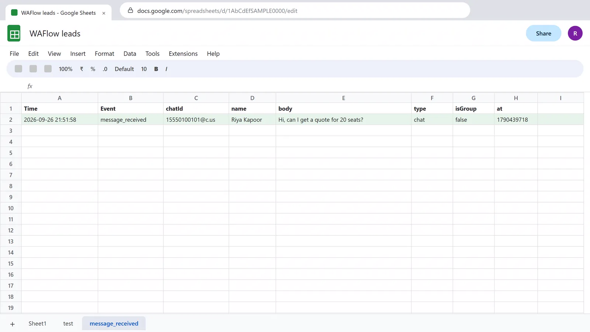Select column I header
Screen dimensions: 590x332
point(560,98)
